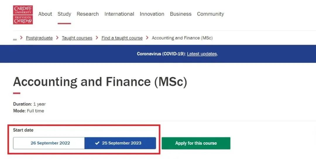Click the Cardiff University logo
The height and width of the screenshot is (160, 316).
pos(23,15)
